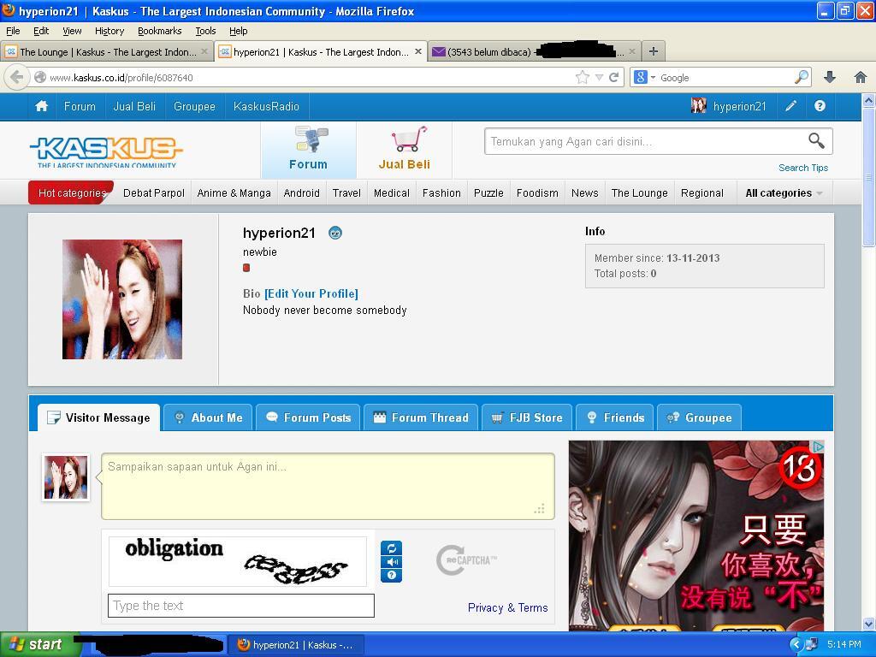This screenshot has height=657, width=876.
Task: Expand the system tray arrow in taskbar
Action: tap(796, 644)
